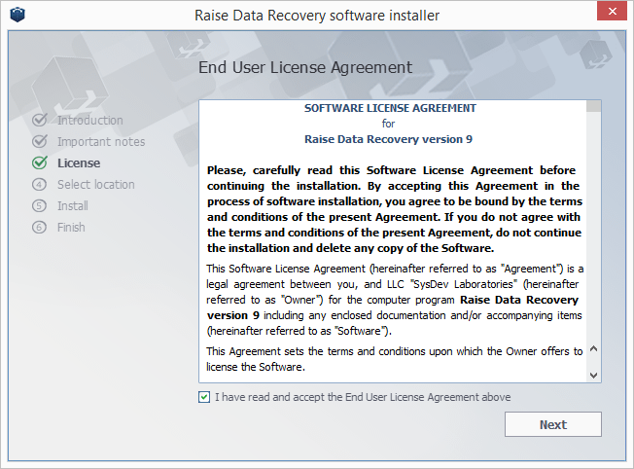This screenshot has width=634, height=469.
Task: Click the step 4 circle icon
Action: click(39, 185)
